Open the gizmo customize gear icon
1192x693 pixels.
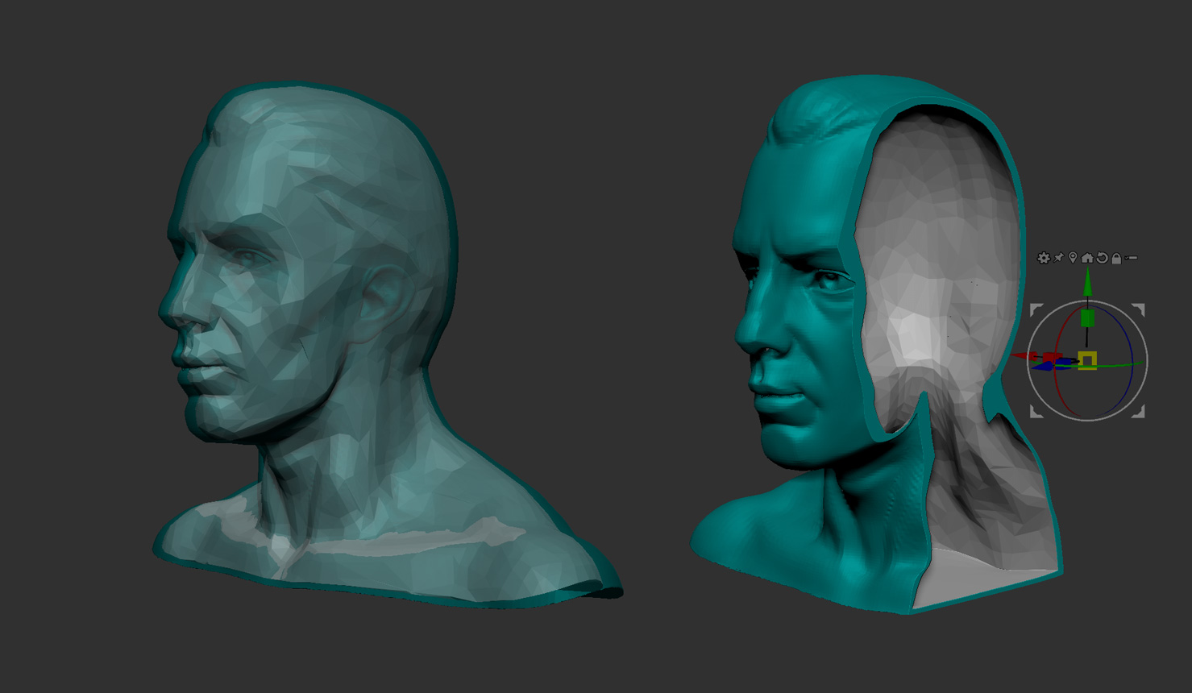coord(1044,258)
